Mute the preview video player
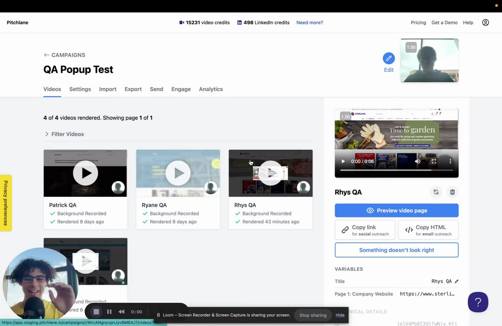 (x=418, y=161)
